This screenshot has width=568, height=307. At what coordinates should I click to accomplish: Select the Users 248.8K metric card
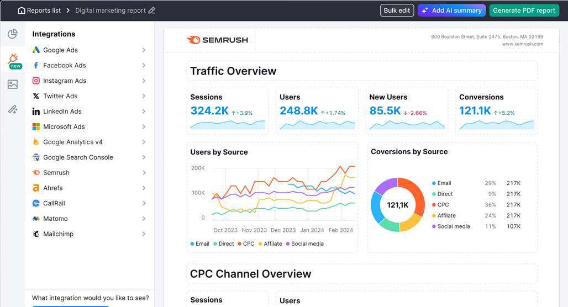pyautogui.click(x=317, y=111)
